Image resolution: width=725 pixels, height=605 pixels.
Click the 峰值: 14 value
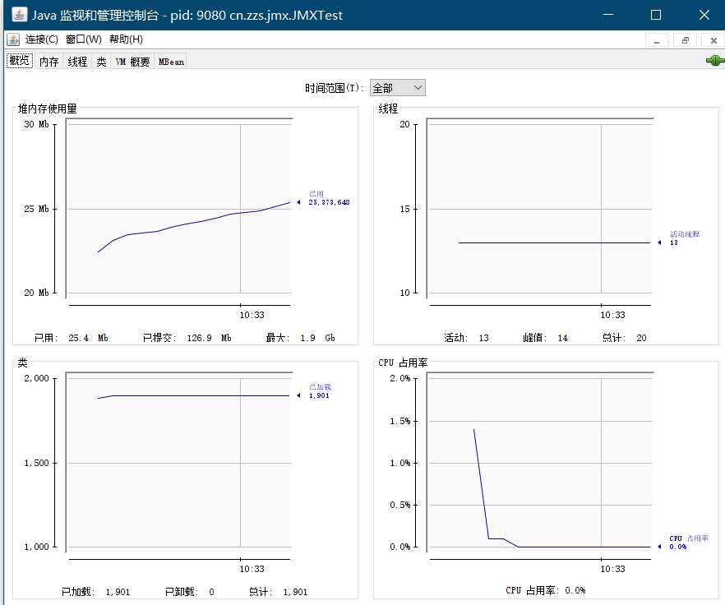(x=545, y=338)
